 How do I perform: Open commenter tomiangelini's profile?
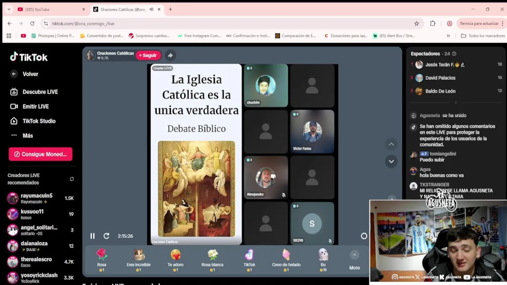(442, 154)
